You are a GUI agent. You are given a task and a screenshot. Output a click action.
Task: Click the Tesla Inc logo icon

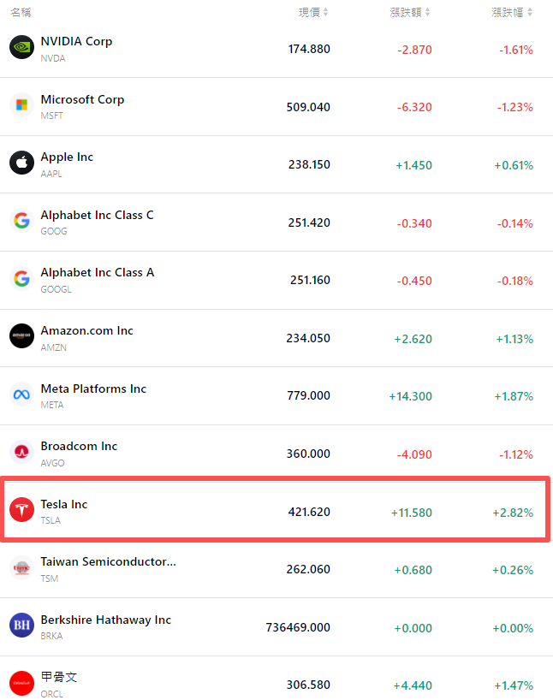pos(21,510)
